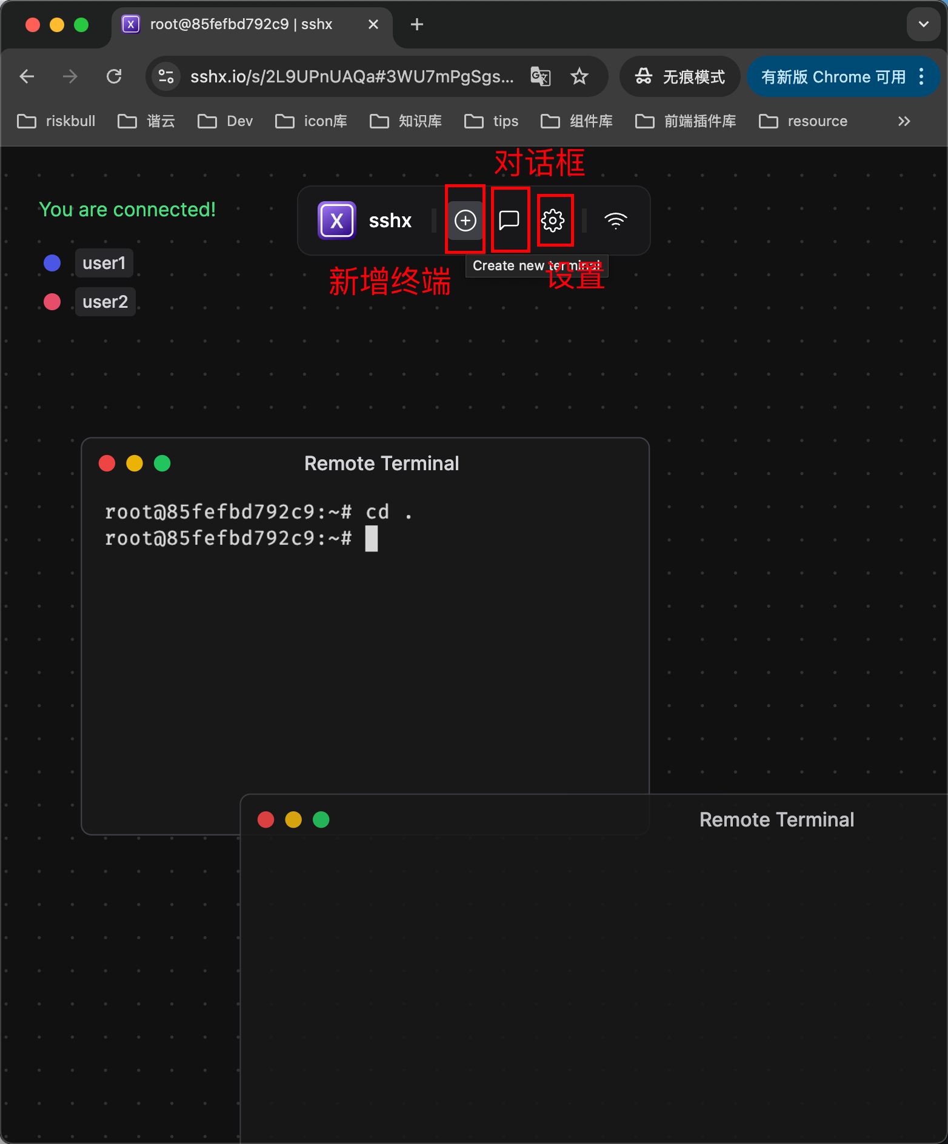This screenshot has width=948, height=1144.
Task: Click the yellow dot on first Remote Terminal
Action: point(135,464)
